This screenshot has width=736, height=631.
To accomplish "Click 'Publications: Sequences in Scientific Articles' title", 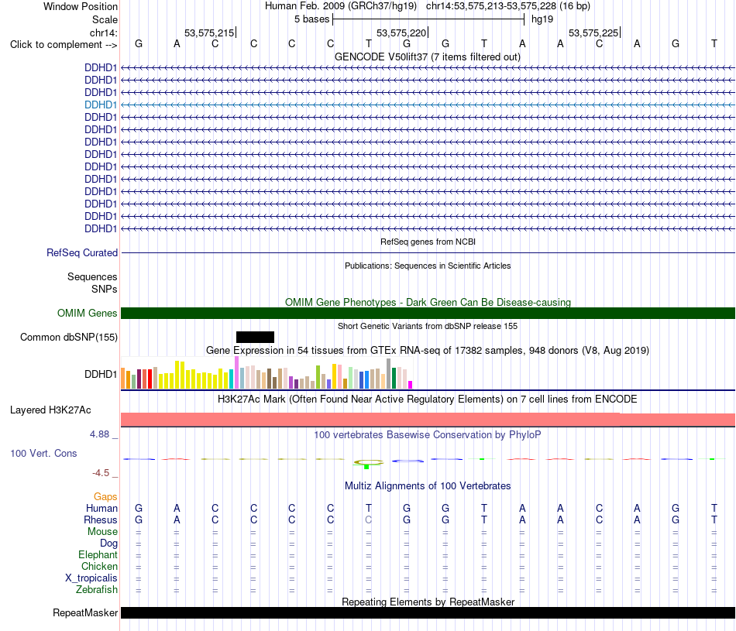I will [x=428, y=266].
